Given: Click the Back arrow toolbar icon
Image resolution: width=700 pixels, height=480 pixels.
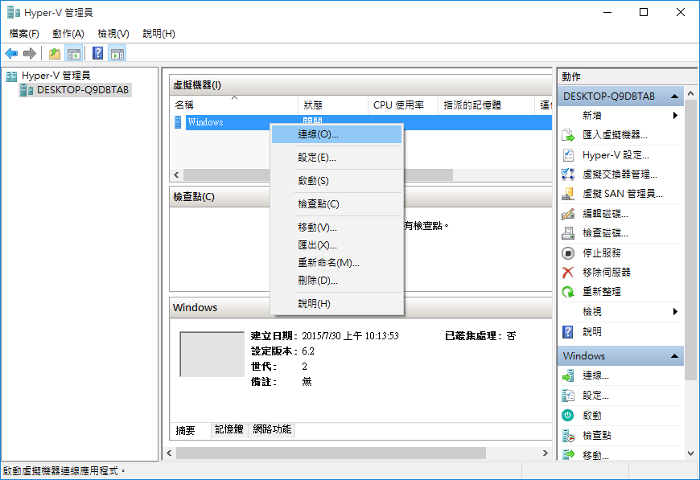Looking at the screenshot, I should tap(11, 54).
